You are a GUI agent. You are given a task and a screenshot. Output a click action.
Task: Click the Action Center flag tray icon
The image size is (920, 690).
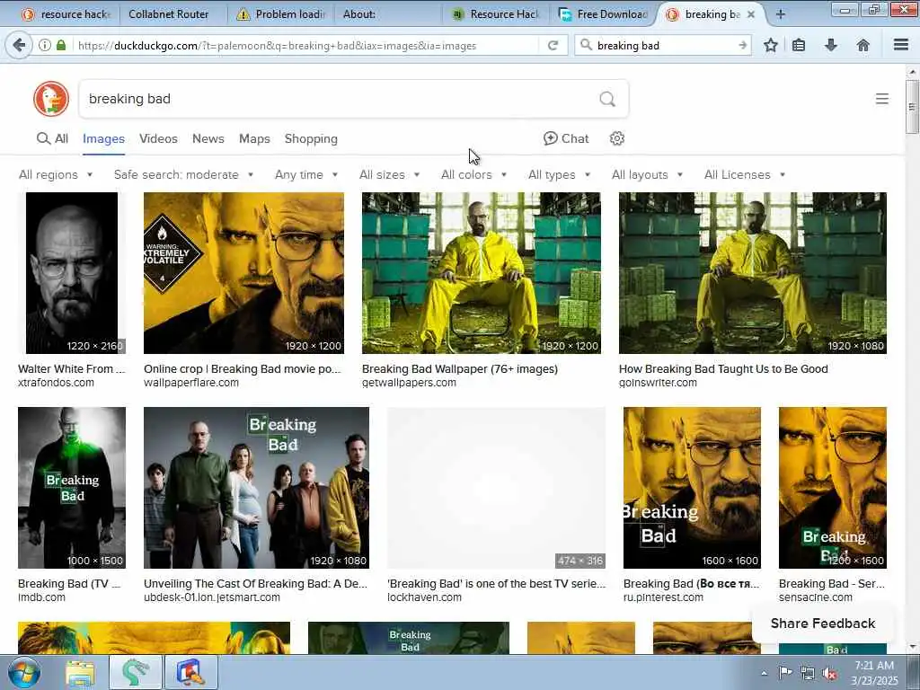click(x=785, y=673)
